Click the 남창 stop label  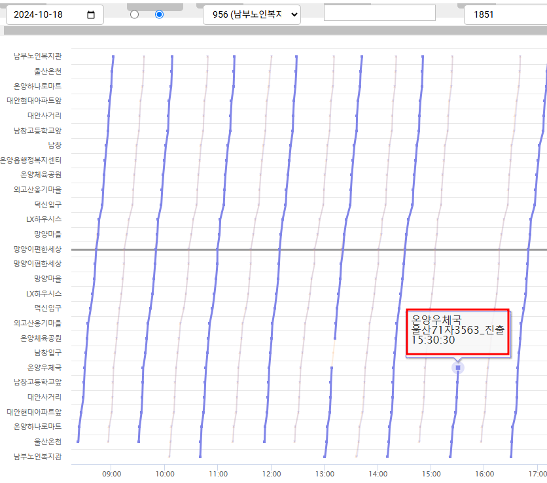(x=55, y=145)
